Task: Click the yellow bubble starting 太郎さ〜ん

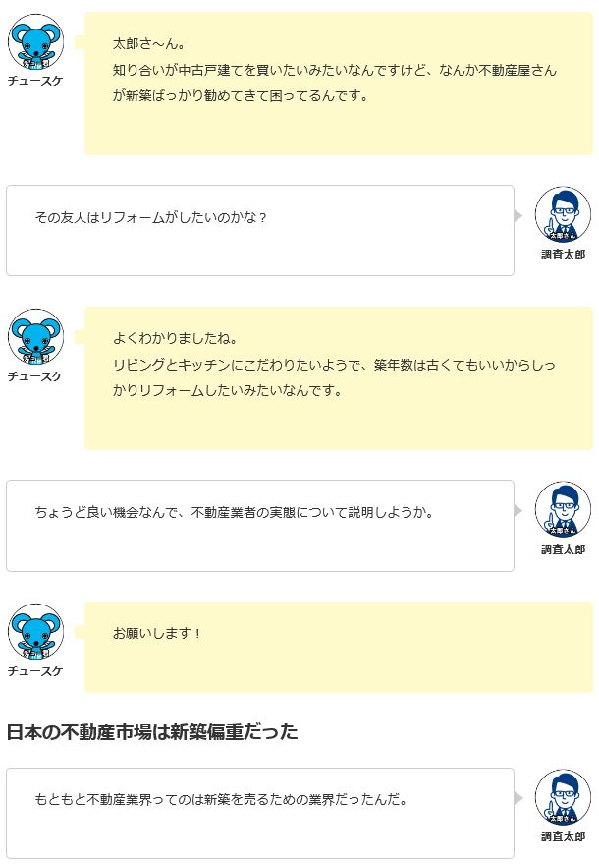Action: 339,84
